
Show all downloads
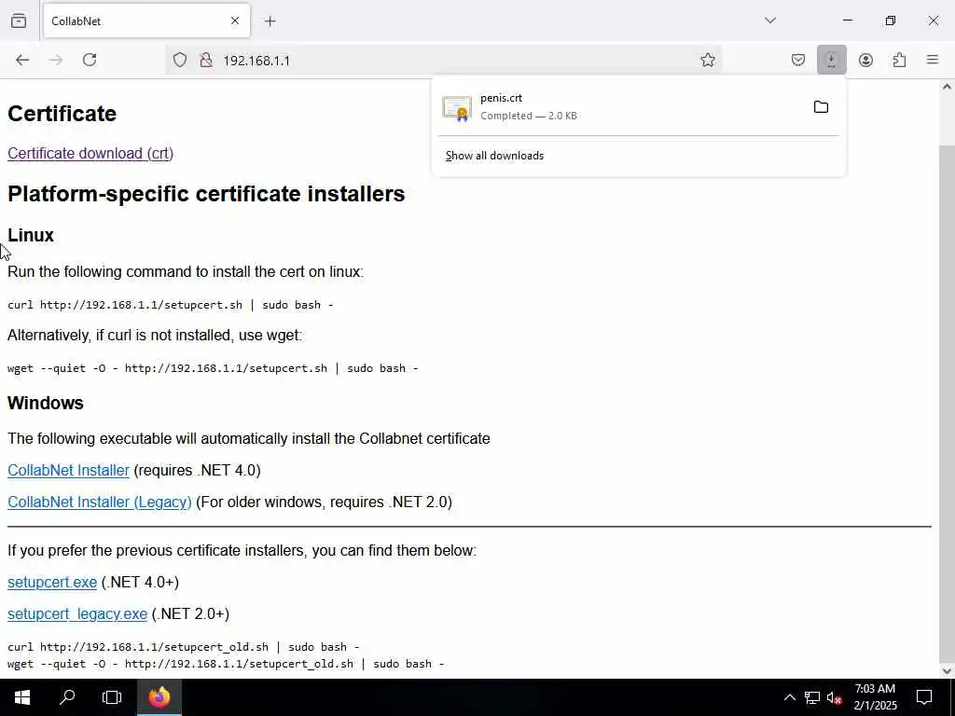pos(494,156)
